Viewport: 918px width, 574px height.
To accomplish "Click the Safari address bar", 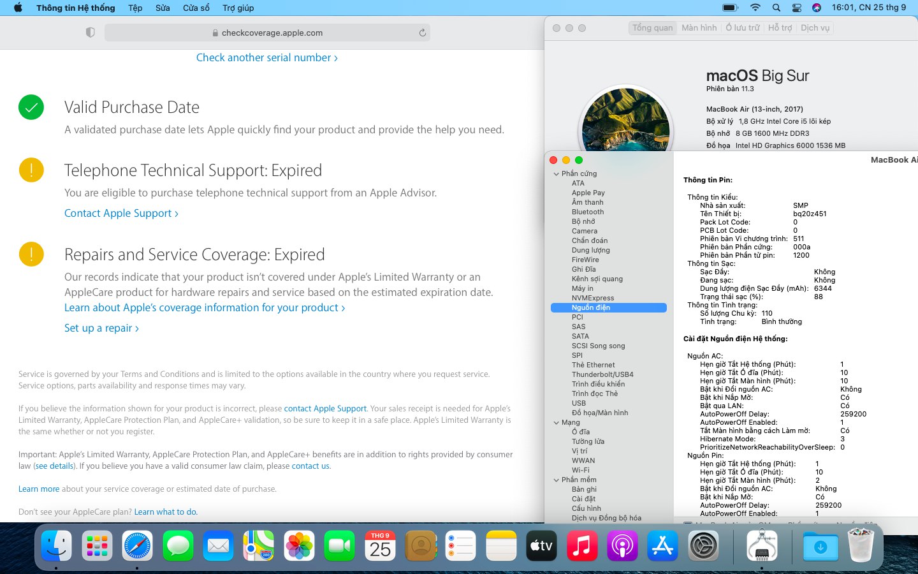I will (x=267, y=33).
